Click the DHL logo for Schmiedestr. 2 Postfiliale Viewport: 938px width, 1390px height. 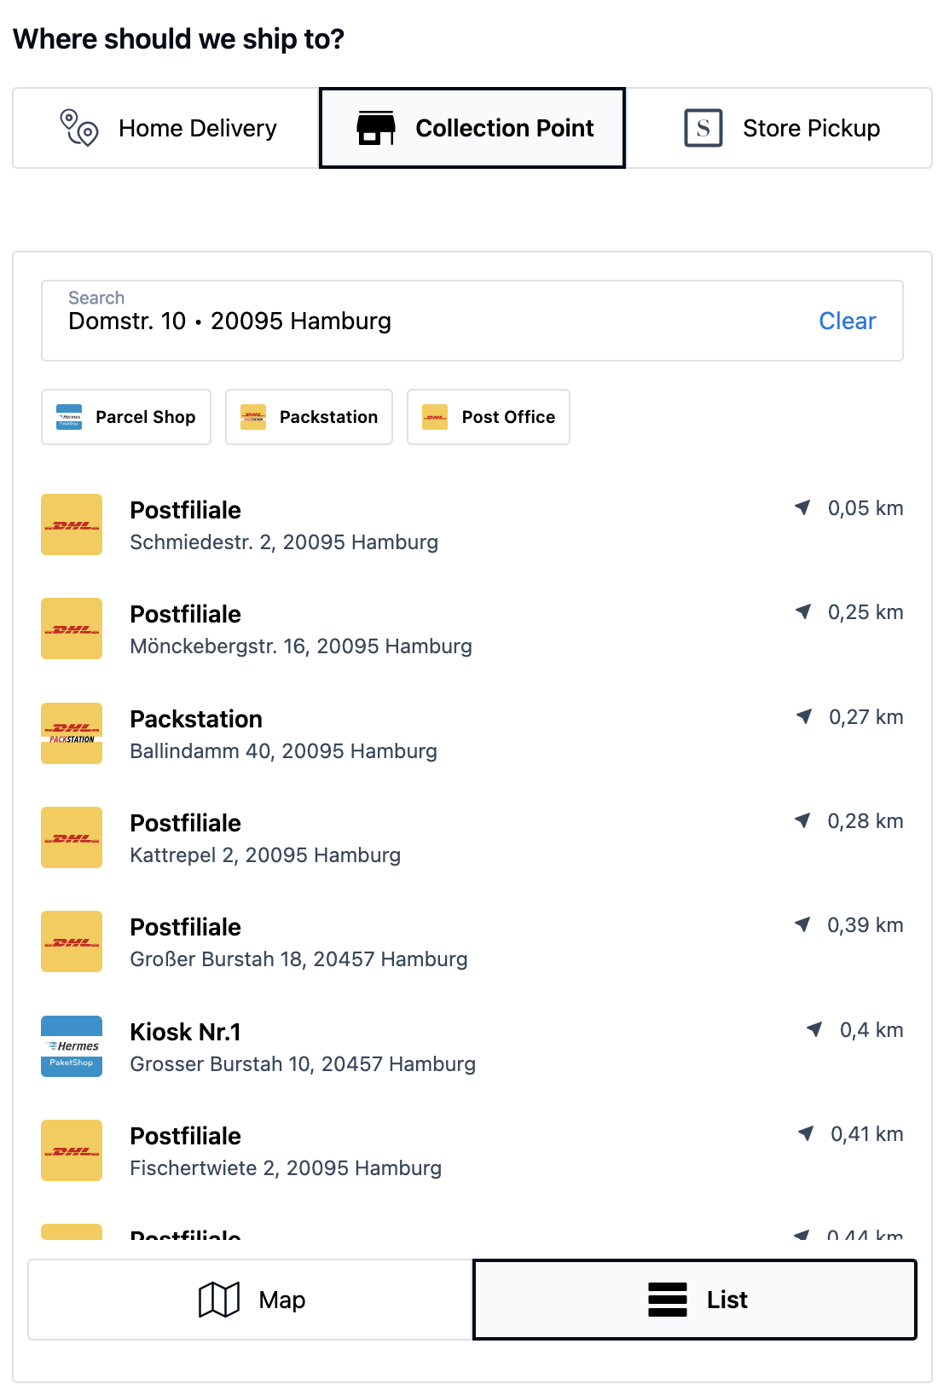72,524
